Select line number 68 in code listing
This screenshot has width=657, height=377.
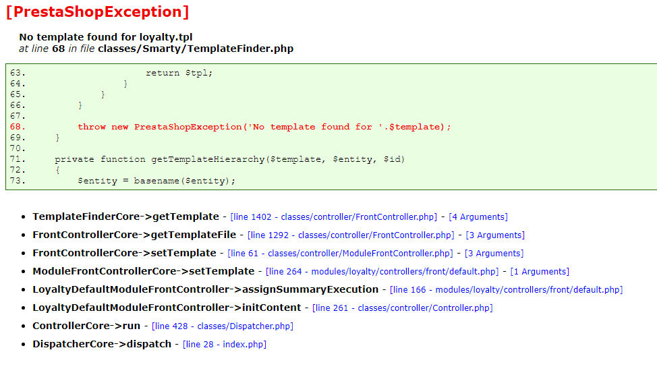18,127
